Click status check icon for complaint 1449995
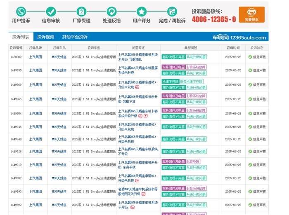The width and height of the screenshot is (289, 215). click(x=250, y=70)
